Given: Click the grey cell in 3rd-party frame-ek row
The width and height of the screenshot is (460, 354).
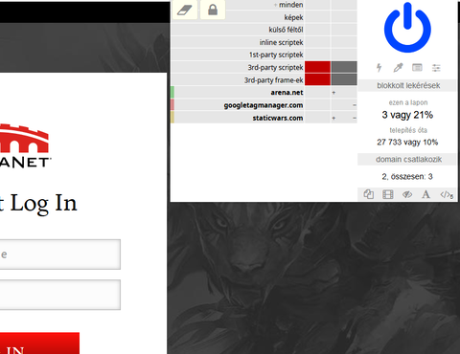Looking at the screenshot, I should [x=344, y=79].
